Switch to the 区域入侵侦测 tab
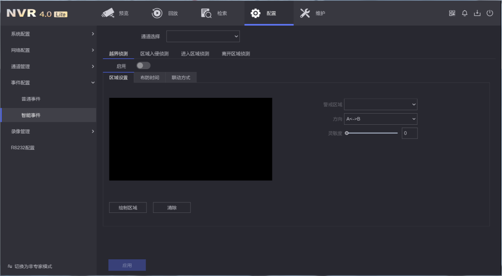 point(154,53)
